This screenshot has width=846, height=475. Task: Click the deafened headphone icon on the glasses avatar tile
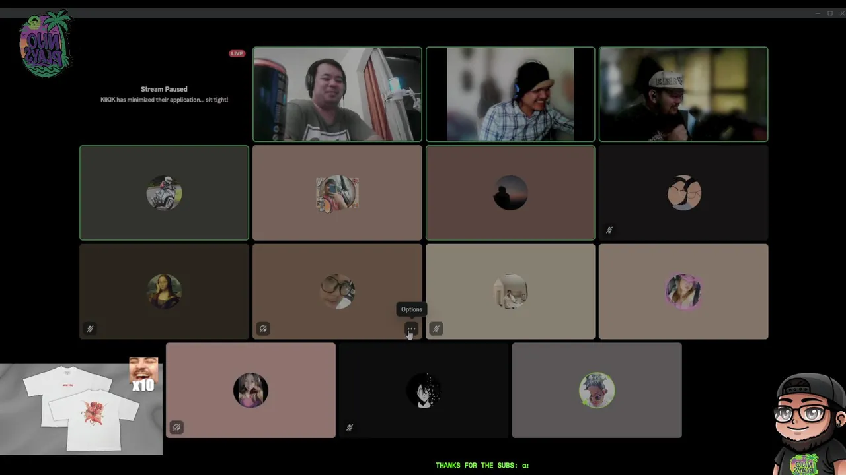click(x=263, y=329)
